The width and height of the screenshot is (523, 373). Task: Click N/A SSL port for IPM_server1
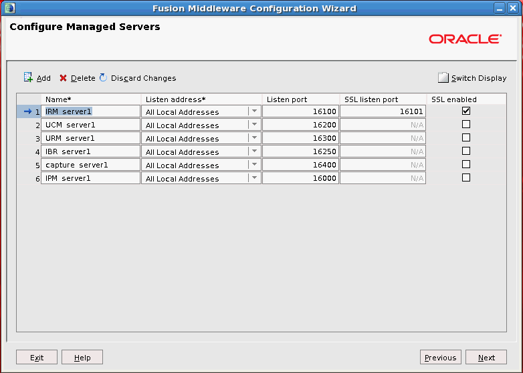(x=383, y=178)
